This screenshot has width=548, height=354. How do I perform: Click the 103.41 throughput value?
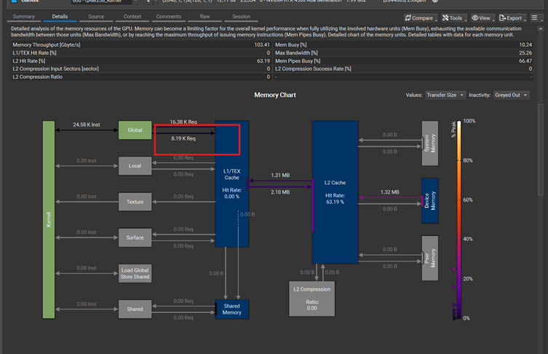(x=262, y=44)
